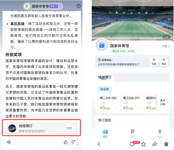Image resolution: width=174 pixels, height=150 pixels.
Task: Select the 周二(08-06) date card
Action: 108,102
